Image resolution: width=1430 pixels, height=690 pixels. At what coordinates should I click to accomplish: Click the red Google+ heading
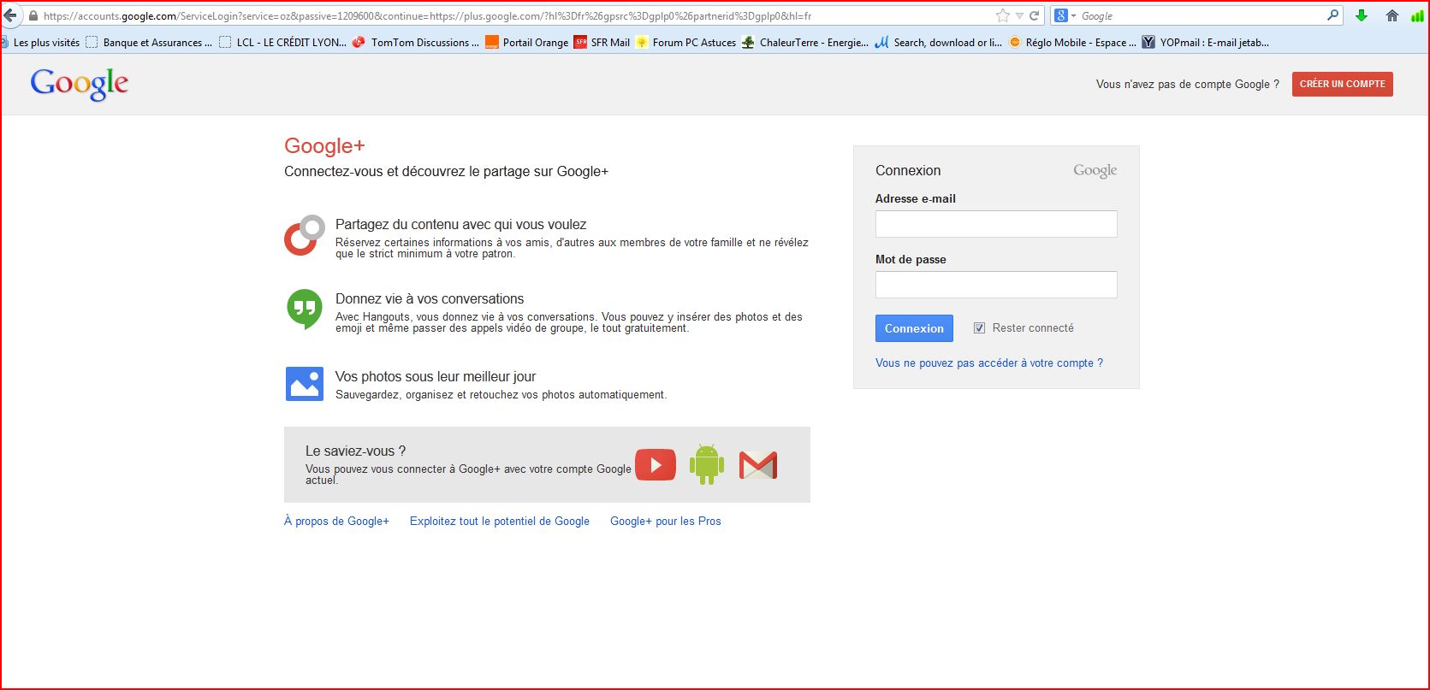[x=324, y=146]
